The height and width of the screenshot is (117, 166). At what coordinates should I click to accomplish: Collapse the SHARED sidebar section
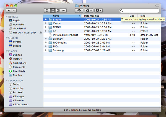pyautogui.click(x=7, y=38)
